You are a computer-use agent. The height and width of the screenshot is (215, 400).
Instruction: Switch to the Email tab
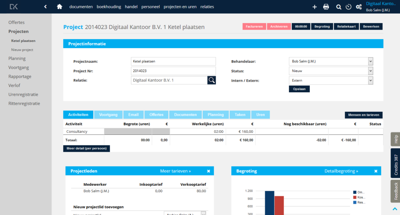coord(134,115)
